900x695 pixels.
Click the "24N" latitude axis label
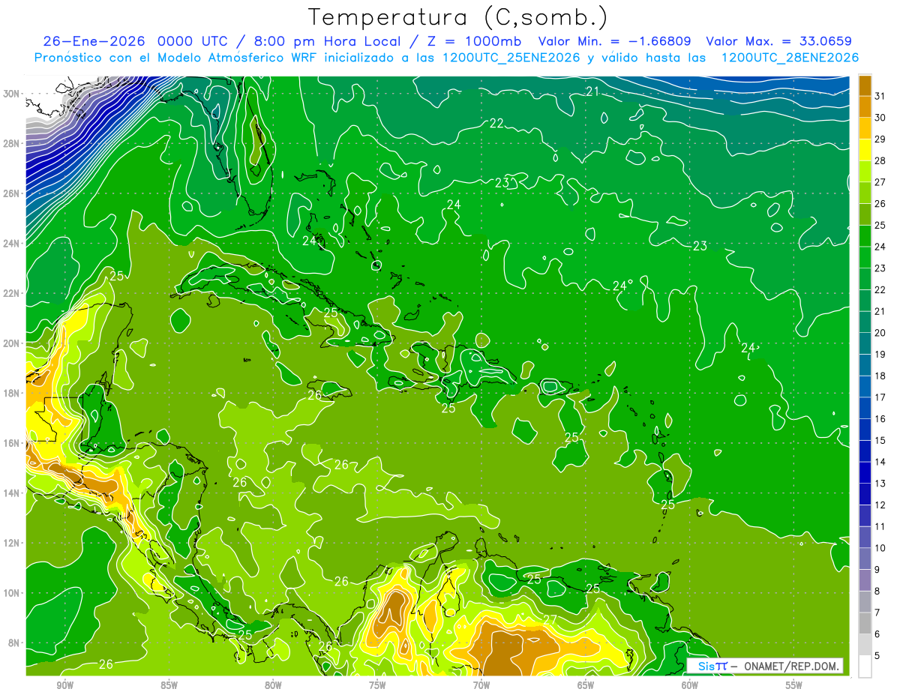[x=11, y=244]
